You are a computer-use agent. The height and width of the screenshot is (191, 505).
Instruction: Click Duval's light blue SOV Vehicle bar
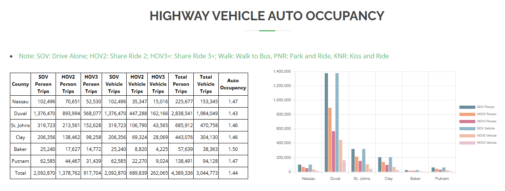(x=337, y=122)
